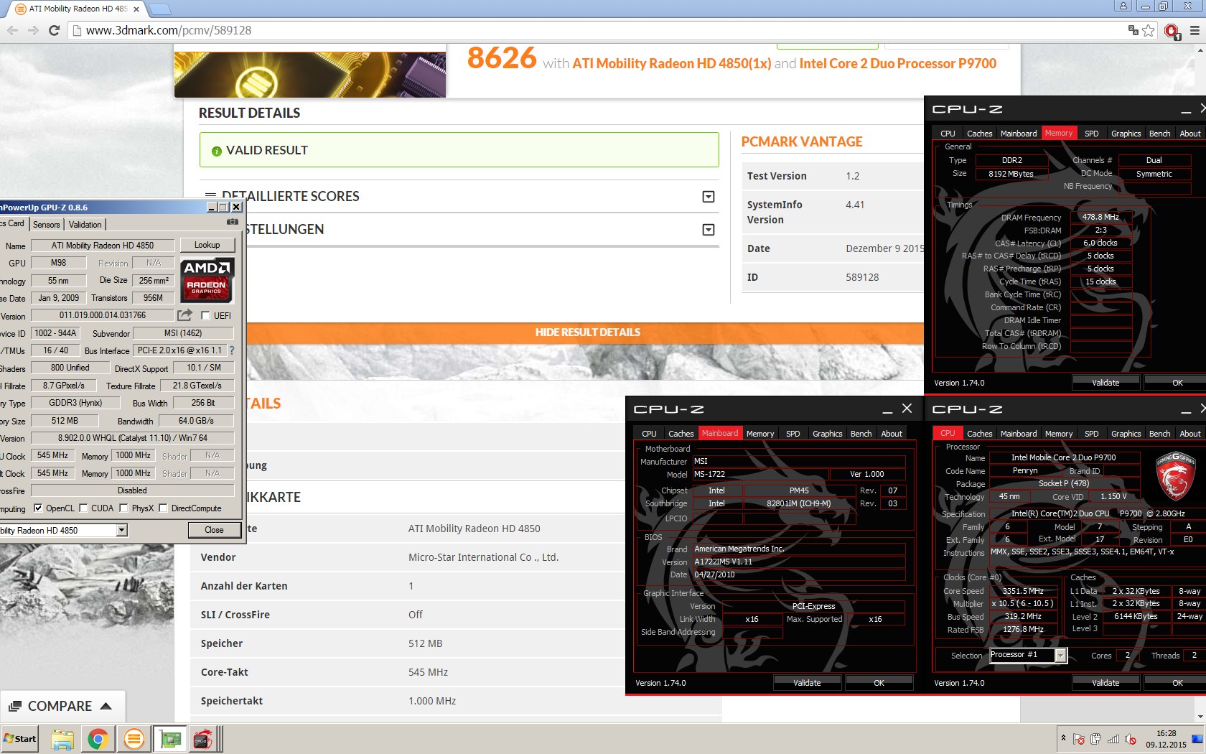
Task: Open the Chrome hamburger menu
Action: tap(1195, 30)
